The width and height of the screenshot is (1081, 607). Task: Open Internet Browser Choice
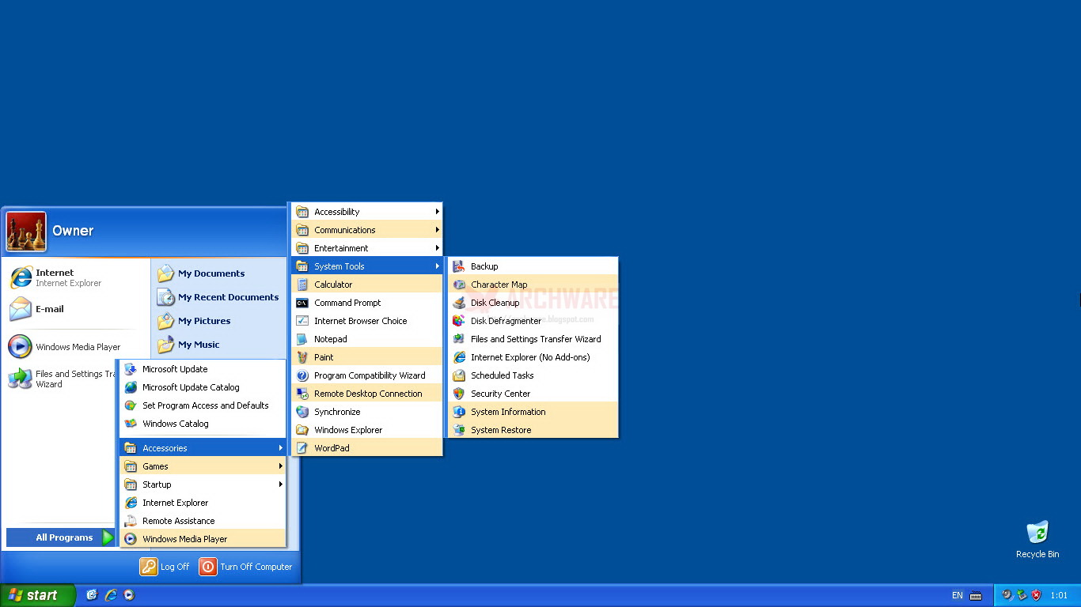click(x=367, y=321)
